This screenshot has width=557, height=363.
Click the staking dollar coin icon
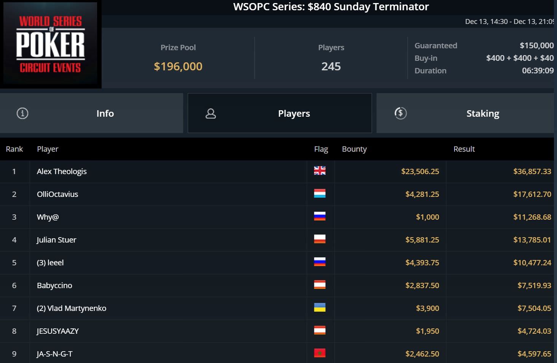(x=401, y=113)
